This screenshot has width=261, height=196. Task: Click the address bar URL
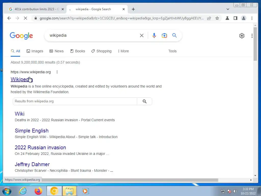(x=122, y=18)
